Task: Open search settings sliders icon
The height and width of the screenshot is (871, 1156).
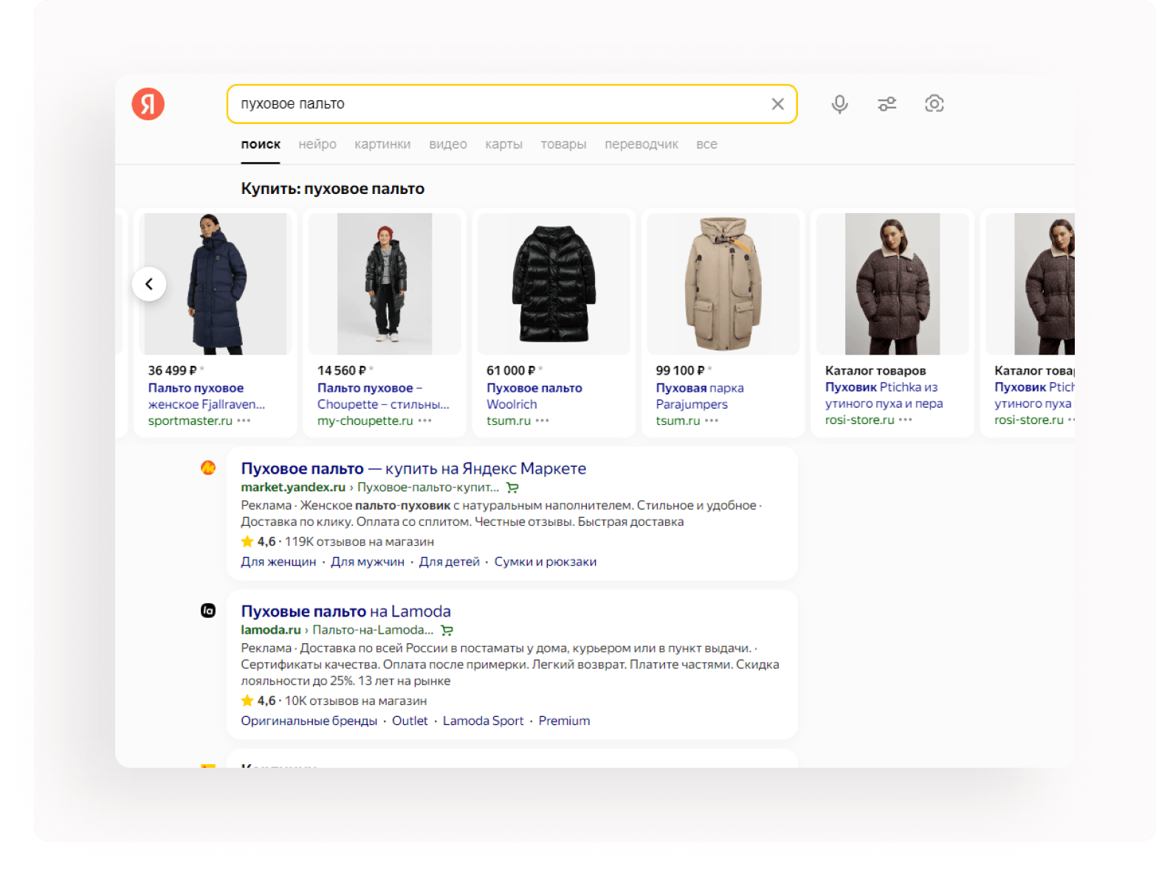Action: coord(887,104)
